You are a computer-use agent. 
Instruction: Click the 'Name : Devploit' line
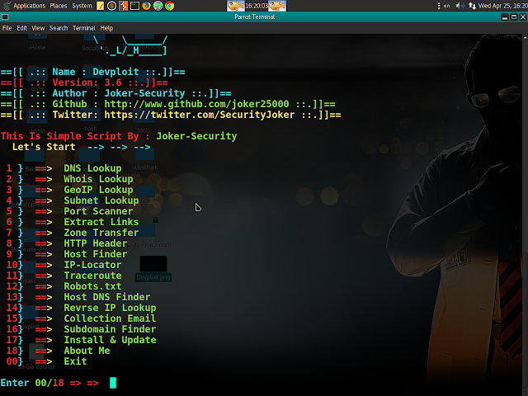point(92,72)
